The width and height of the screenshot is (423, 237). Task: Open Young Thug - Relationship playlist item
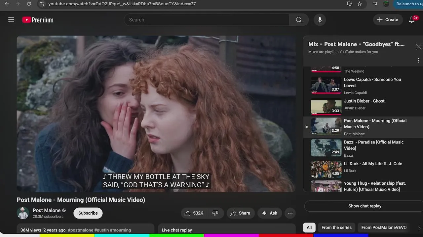tap(363, 186)
